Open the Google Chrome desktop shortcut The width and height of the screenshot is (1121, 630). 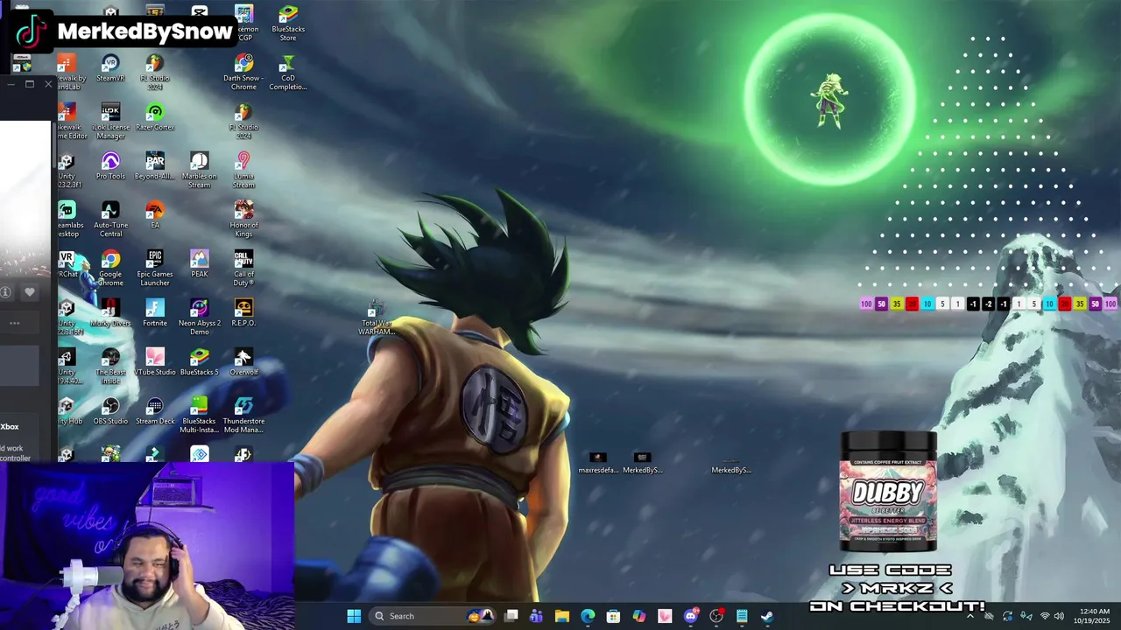click(110, 269)
